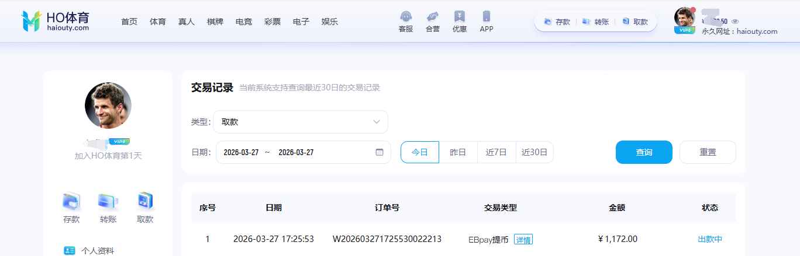Click the 重置 reset button
The image size is (800, 256).
click(708, 152)
